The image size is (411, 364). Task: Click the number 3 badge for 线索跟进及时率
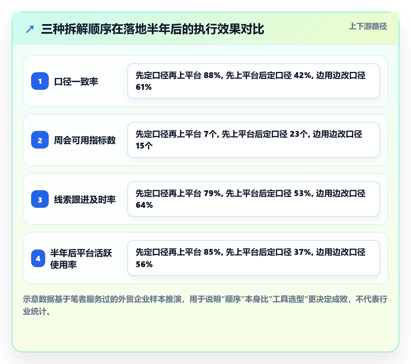pyautogui.click(x=40, y=199)
